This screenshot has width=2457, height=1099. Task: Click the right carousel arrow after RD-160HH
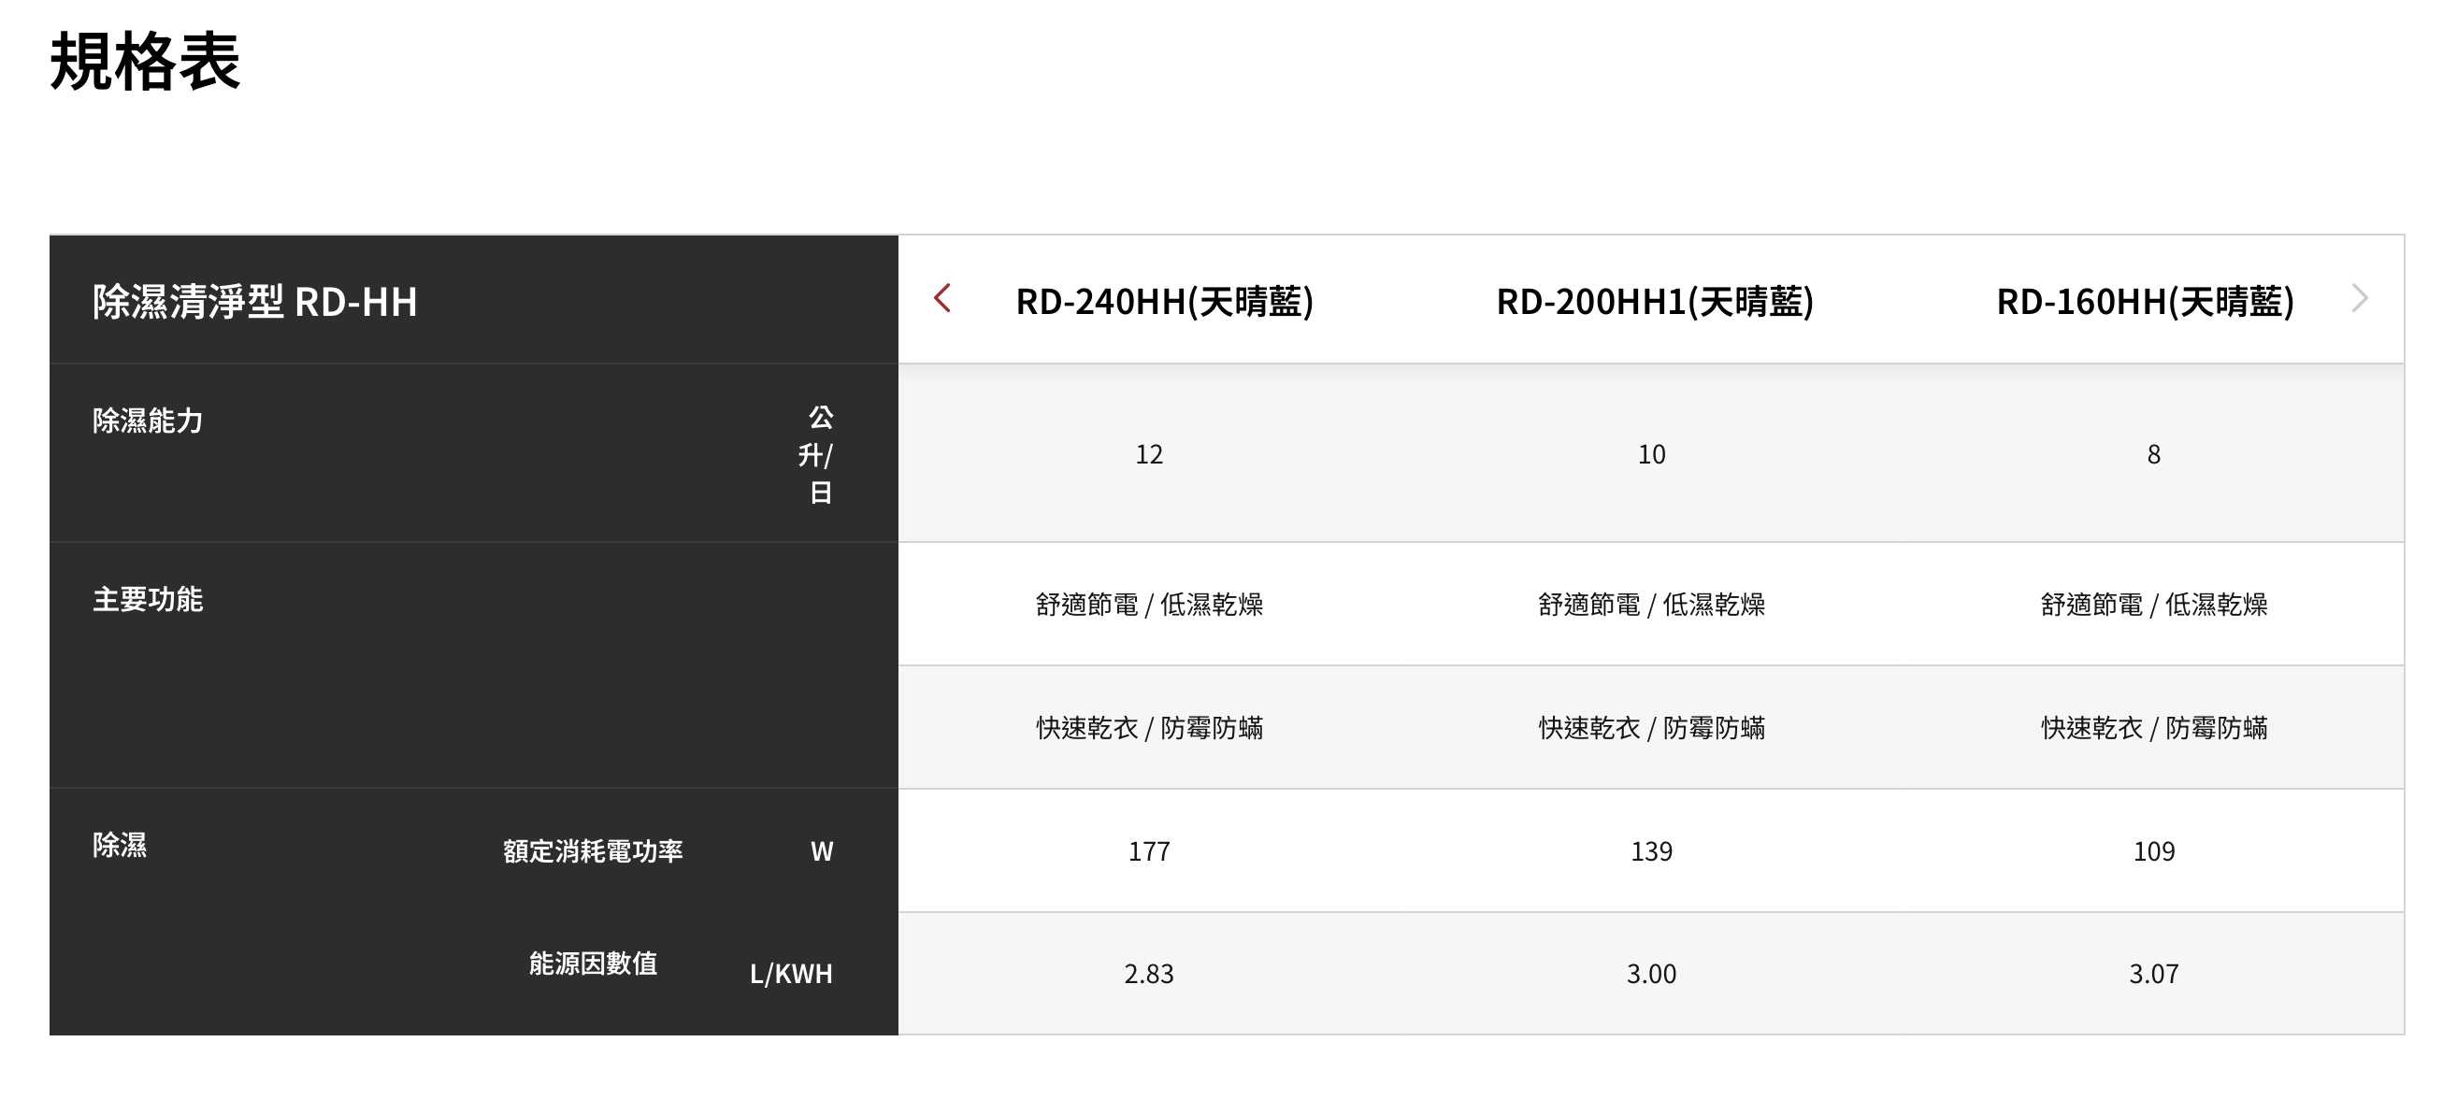pos(2360,298)
